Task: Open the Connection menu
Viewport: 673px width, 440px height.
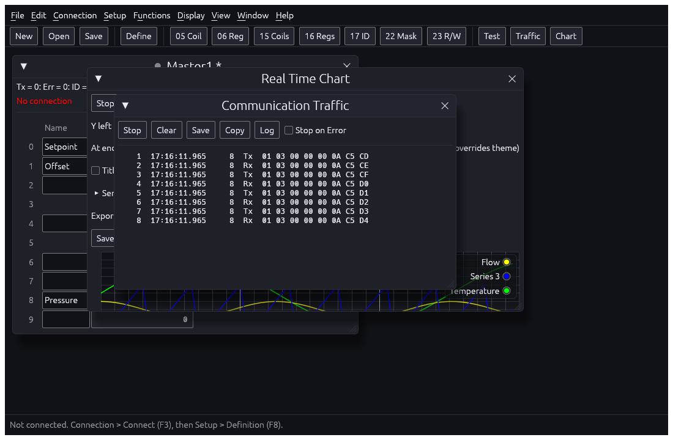Action: coord(75,15)
